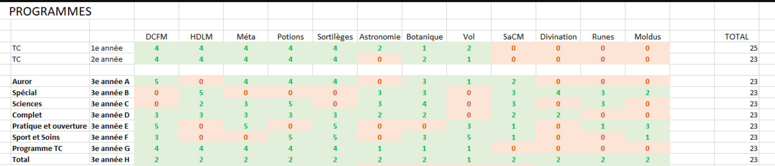Image resolution: width=775 pixels, height=166 pixels.
Task: Click the DCFM column header cell
Action: 156,37
